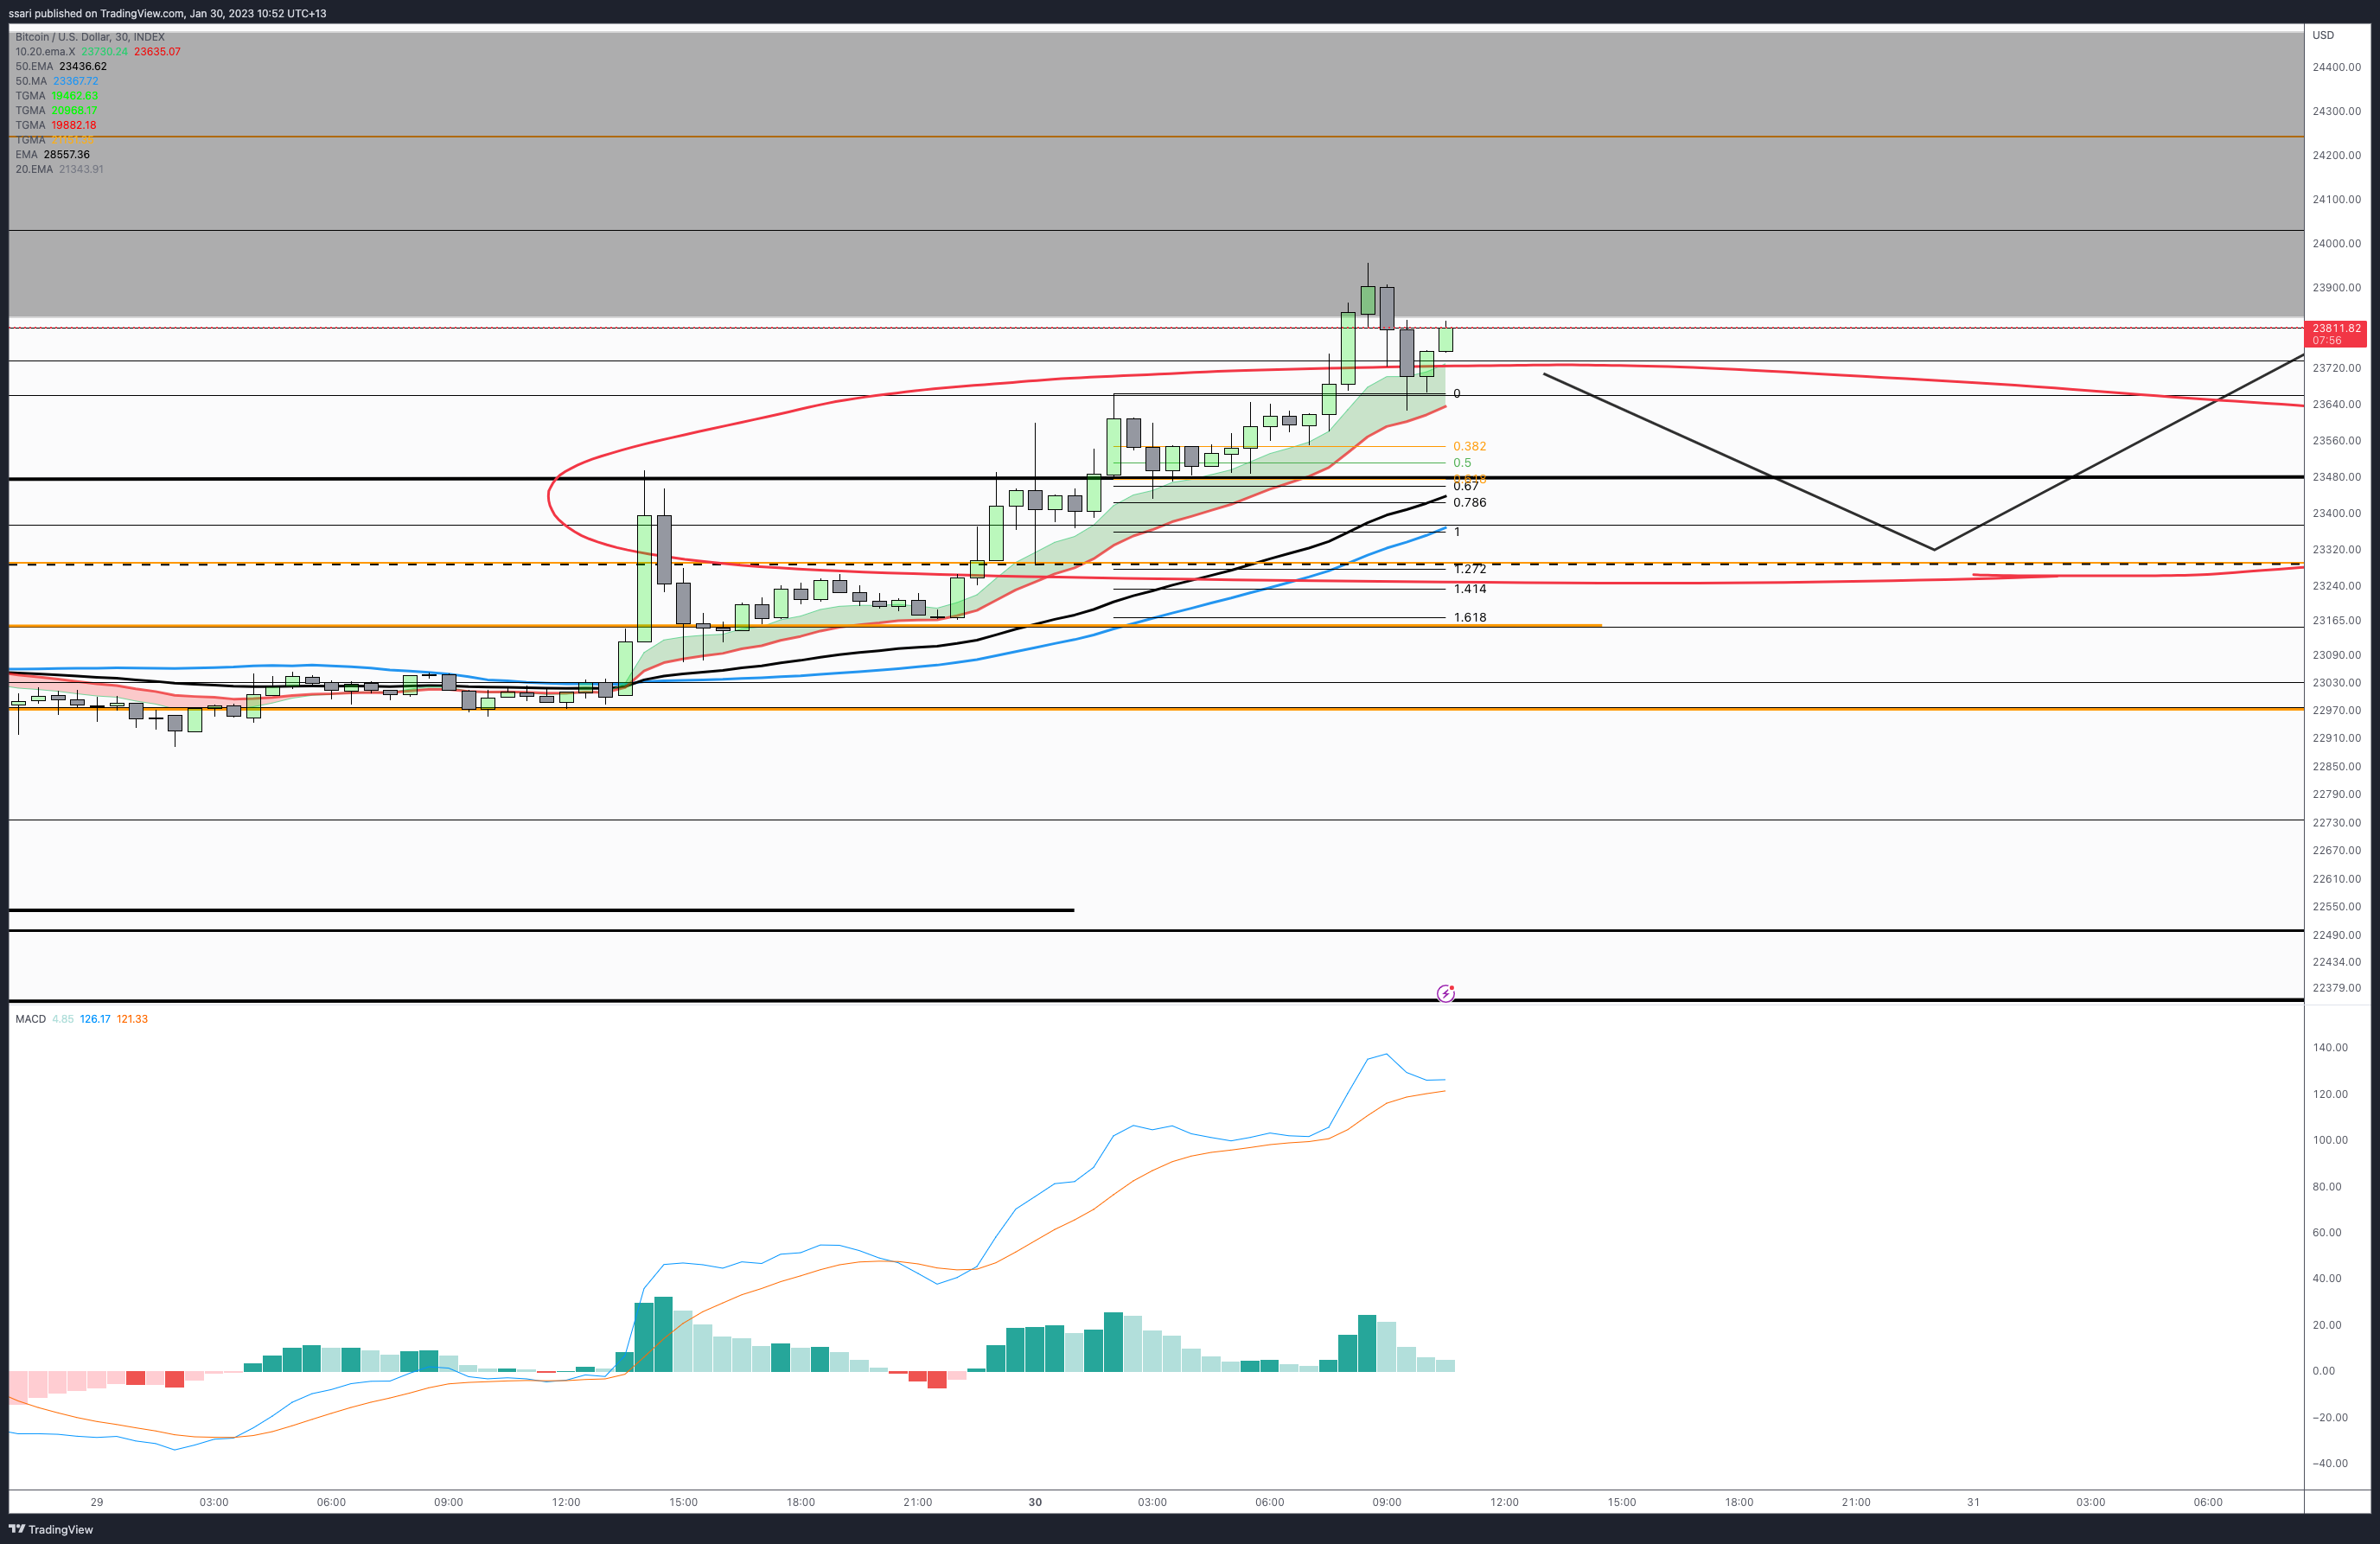The image size is (2380, 1544).
Task: Select the '10.20.ema.X' indicator legend
Action: pyautogui.click(x=45, y=52)
